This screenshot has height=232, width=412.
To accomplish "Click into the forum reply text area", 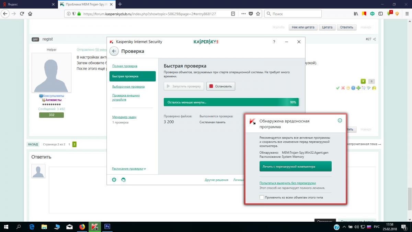I will click(x=212, y=190).
